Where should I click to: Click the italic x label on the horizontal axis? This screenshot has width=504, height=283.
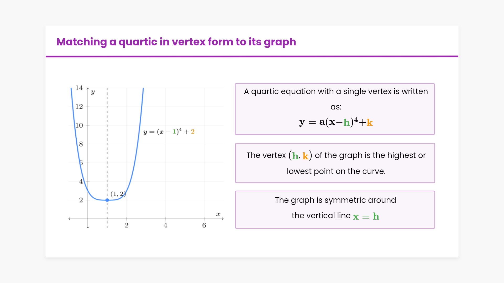218,214
